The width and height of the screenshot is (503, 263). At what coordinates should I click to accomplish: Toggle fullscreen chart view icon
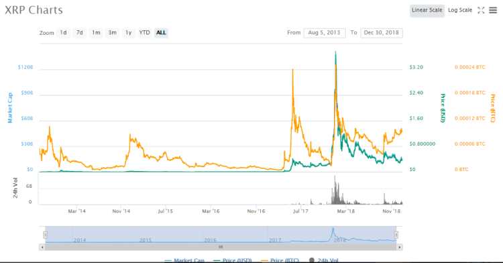pyautogui.click(x=481, y=10)
